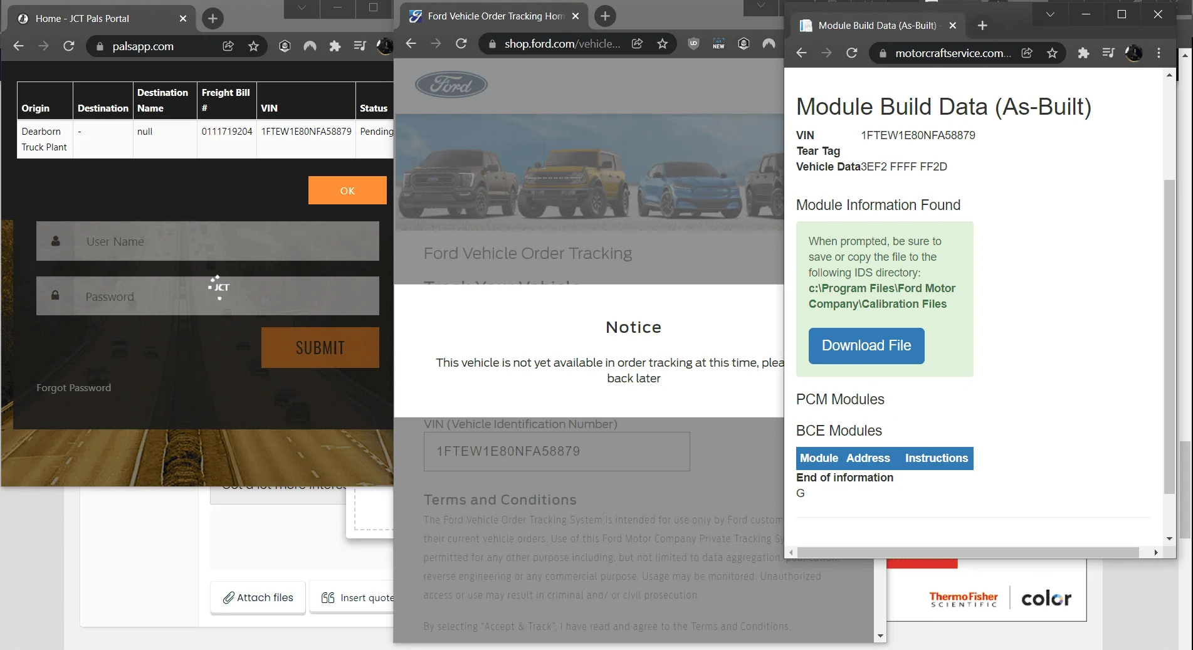Click the extensions puzzle icon in motorcraftservice window
1193x650 pixels.
(x=1083, y=53)
